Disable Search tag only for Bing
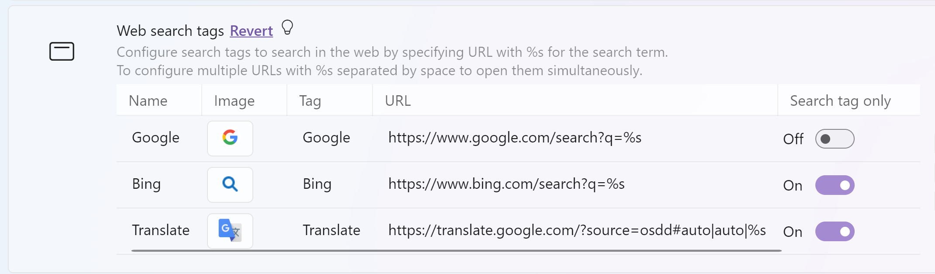 click(x=835, y=185)
